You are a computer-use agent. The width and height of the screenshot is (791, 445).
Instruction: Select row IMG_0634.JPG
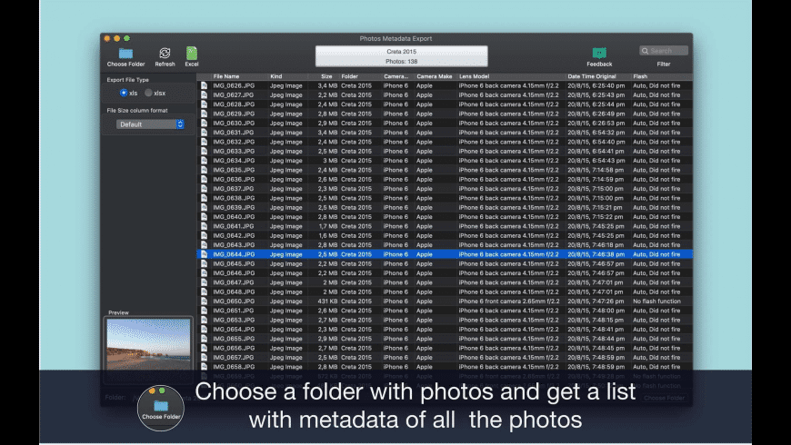445,161
